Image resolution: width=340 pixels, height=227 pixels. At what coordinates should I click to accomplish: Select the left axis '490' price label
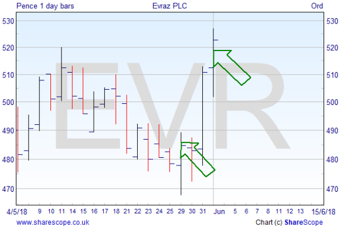[x=8, y=131]
